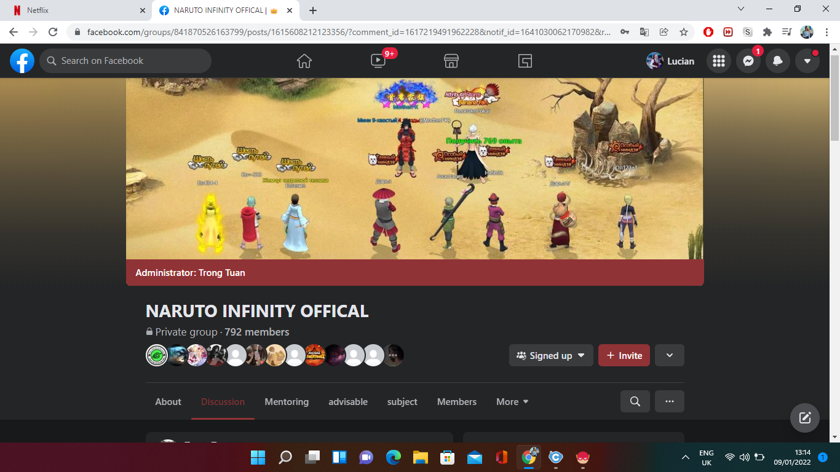This screenshot has height=472, width=840.
Task: Share this page icon in address bar
Action: [x=664, y=32]
